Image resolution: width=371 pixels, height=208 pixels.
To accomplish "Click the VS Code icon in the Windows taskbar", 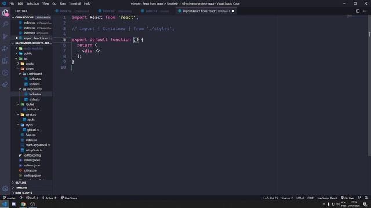I will [5, 204].
